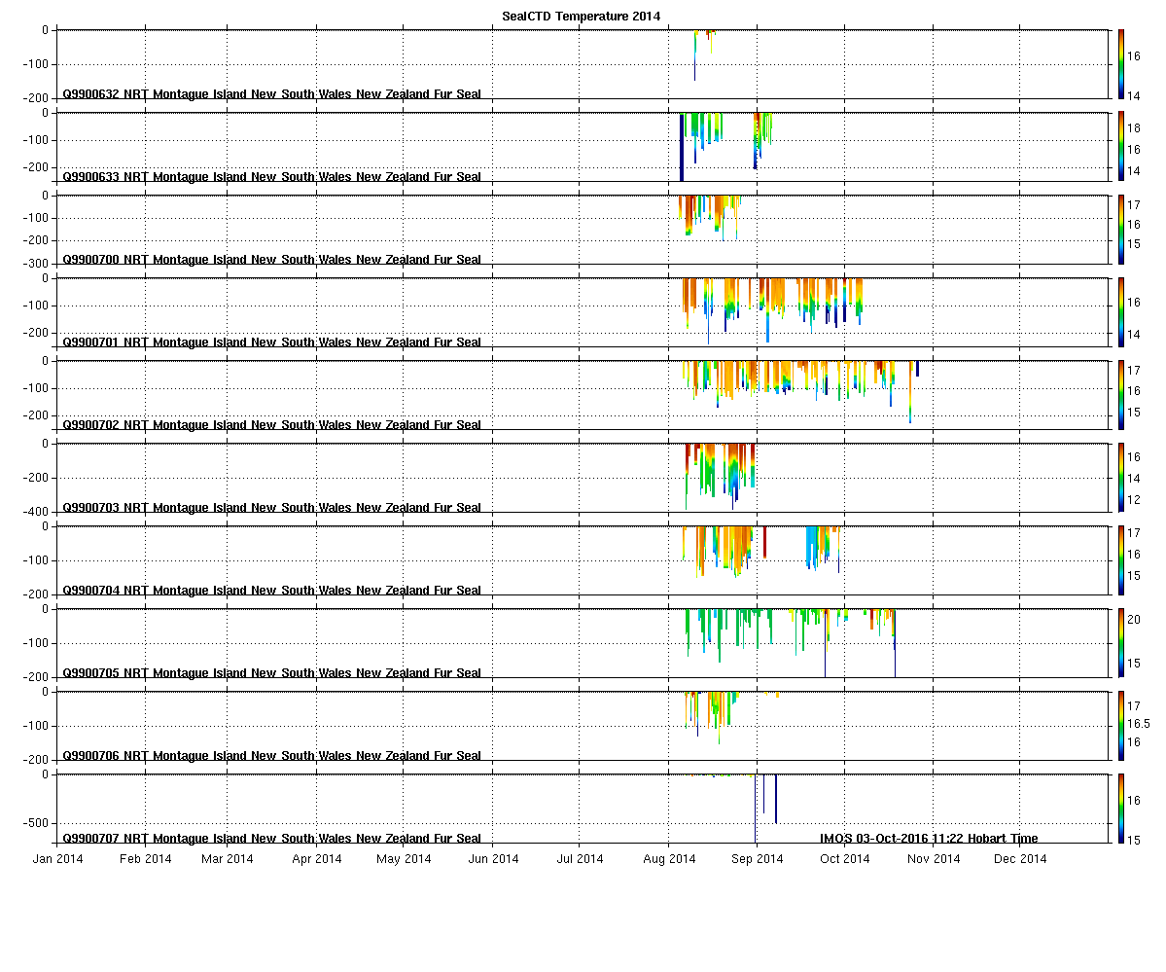This screenshot has width=1166, height=972.
Task: Click the 'Sep 2014' x-axis label
Action: pyautogui.click(x=757, y=858)
